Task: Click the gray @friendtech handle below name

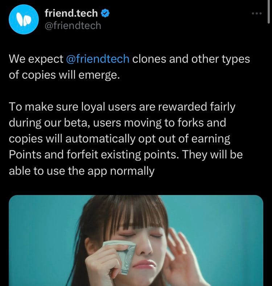Action: point(73,25)
